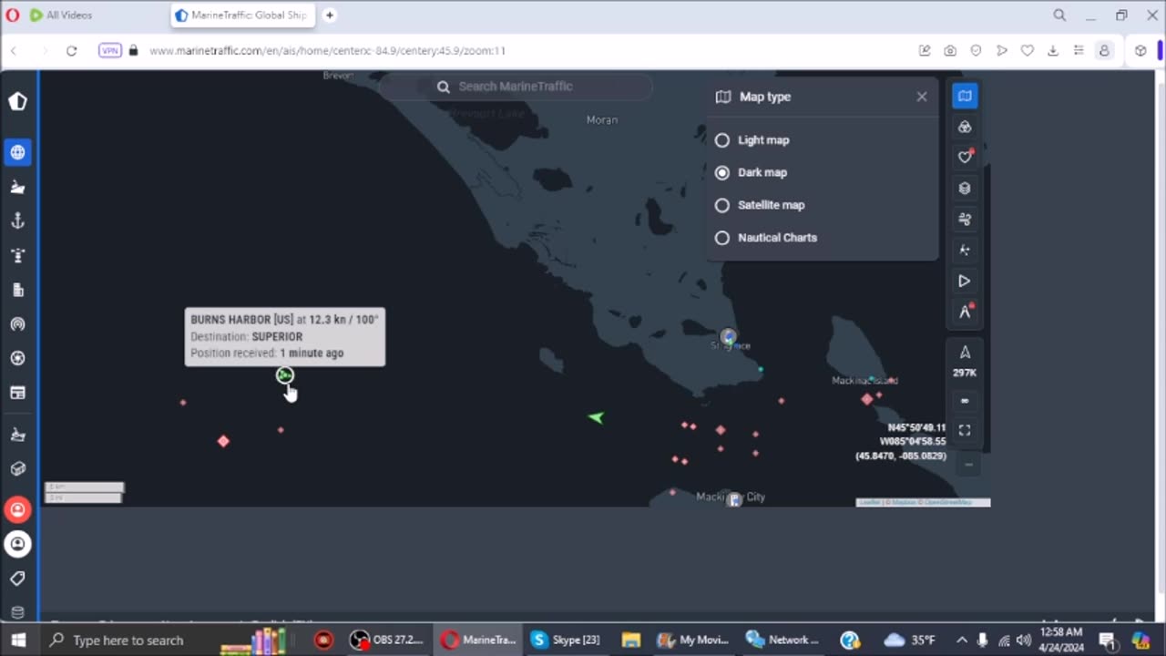The height and width of the screenshot is (656, 1166).
Task: Open the lighthouse icon in sidebar
Action: click(18, 255)
